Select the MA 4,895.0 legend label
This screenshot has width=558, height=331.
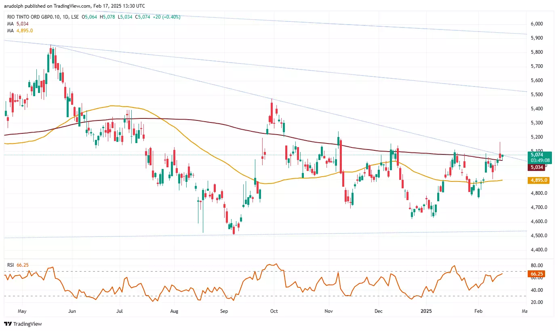pyautogui.click(x=19, y=31)
